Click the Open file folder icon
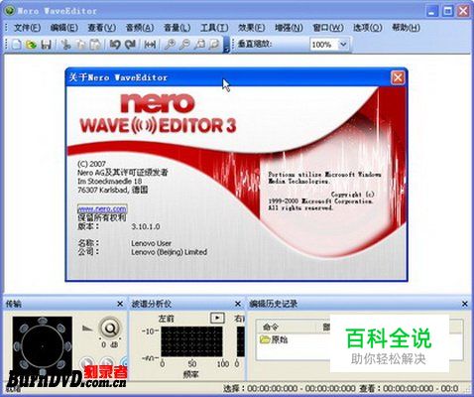The image size is (474, 397). tap(31, 45)
